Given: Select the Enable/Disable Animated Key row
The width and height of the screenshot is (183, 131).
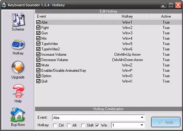Looking at the screenshot, I should pos(109,70).
